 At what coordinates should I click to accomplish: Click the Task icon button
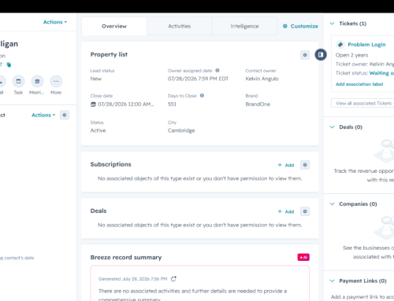click(18, 81)
